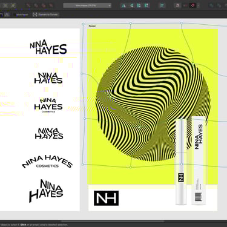Click the small NH badge on the tube
Image resolution: width=227 pixels, height=227 pixels.
coord(181,177)
